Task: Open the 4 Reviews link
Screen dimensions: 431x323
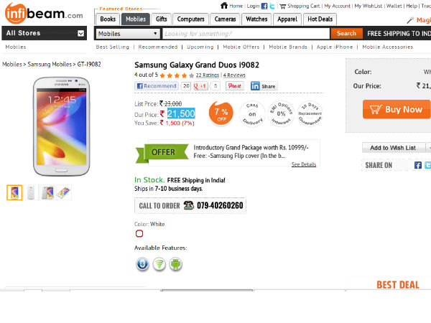Action: 233,75
